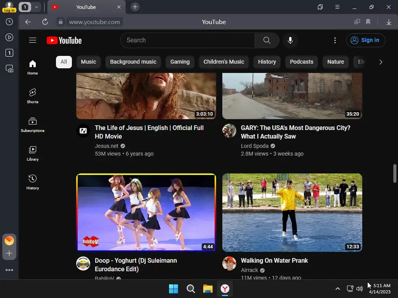
Task: Start voice search with the microphone
Action: coord(290,40)
